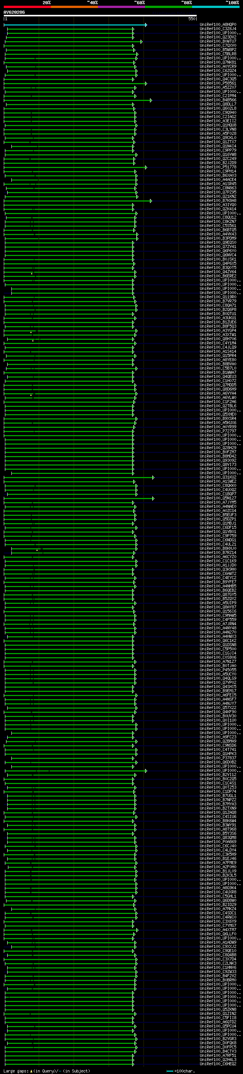Viewport: 243px width, 1074px height.
Task: Select the UniRef100_A7RF51 label
Action: pos(218,1056)
